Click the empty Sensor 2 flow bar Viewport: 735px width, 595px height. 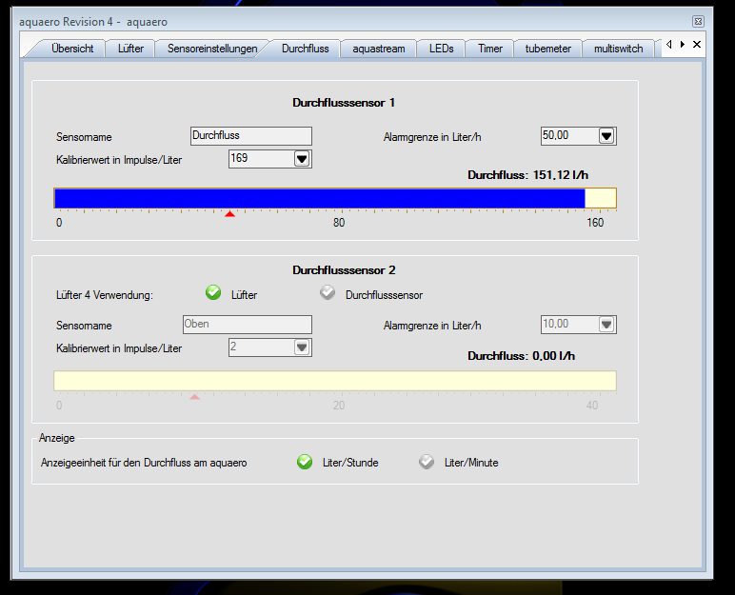click(x=335, y=381)
